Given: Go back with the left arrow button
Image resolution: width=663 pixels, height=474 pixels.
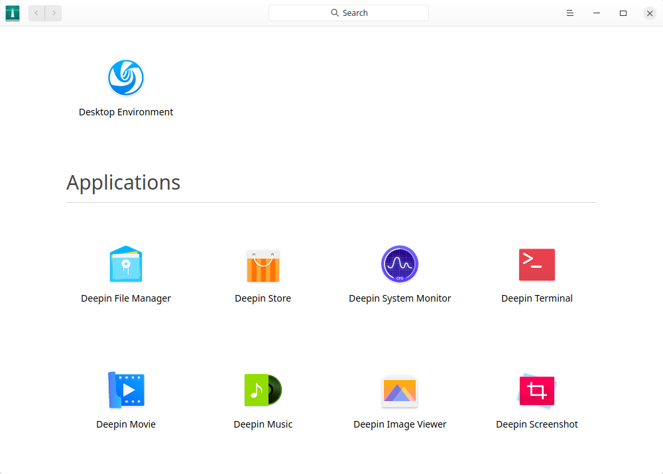Looking at the screenshot, I should (x=36, y=13).
